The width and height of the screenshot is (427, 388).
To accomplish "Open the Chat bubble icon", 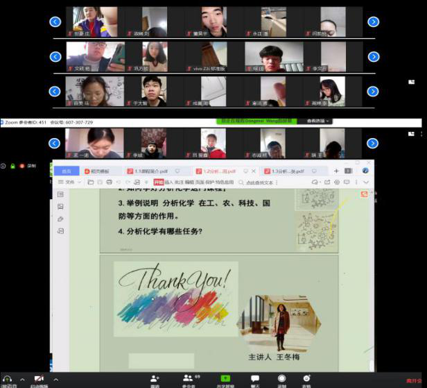I will pyautogui.click(x=255, y=378).
